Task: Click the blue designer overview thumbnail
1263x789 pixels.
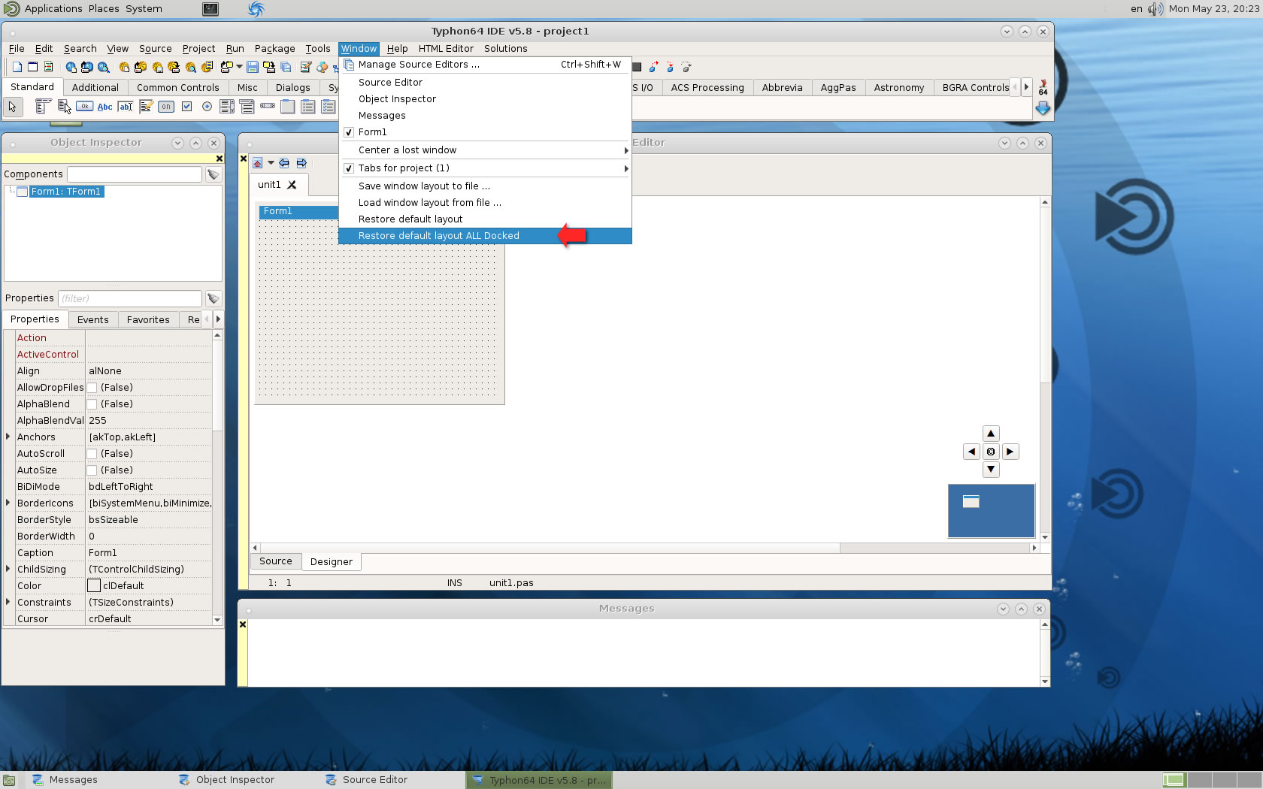Action: (x=991, y=511)
